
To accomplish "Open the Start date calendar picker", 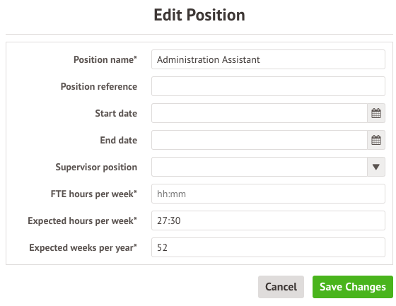I will pyautogui.click(x=376, y=113).
